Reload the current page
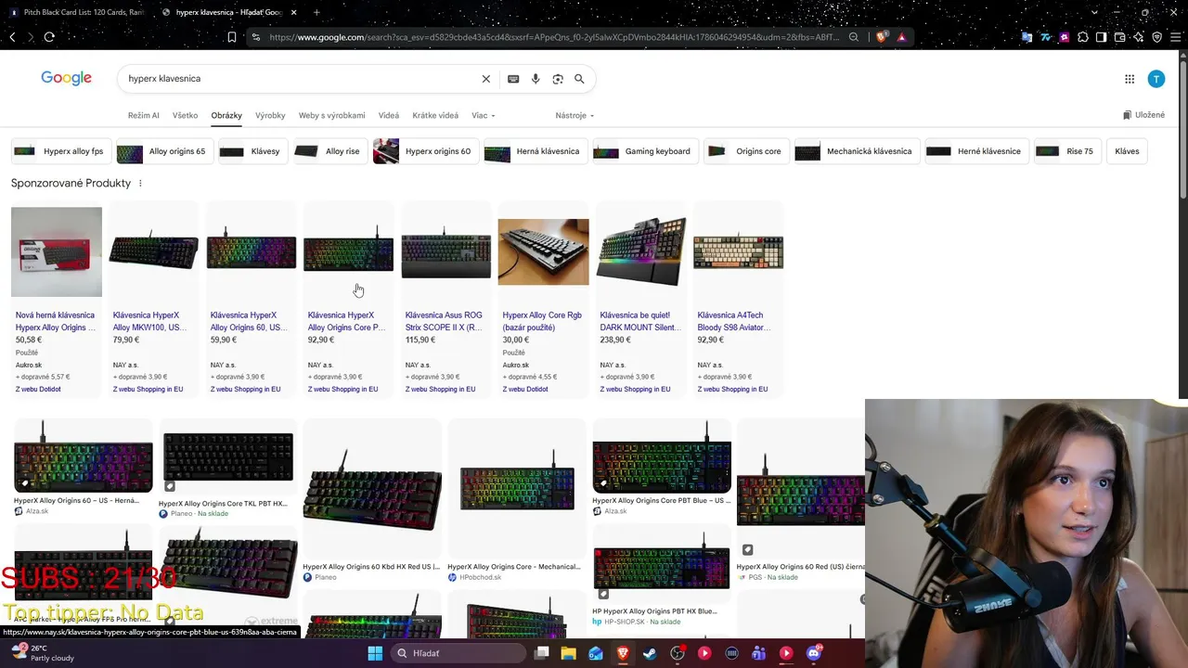 pyautogui.click(x=49, y=37)
